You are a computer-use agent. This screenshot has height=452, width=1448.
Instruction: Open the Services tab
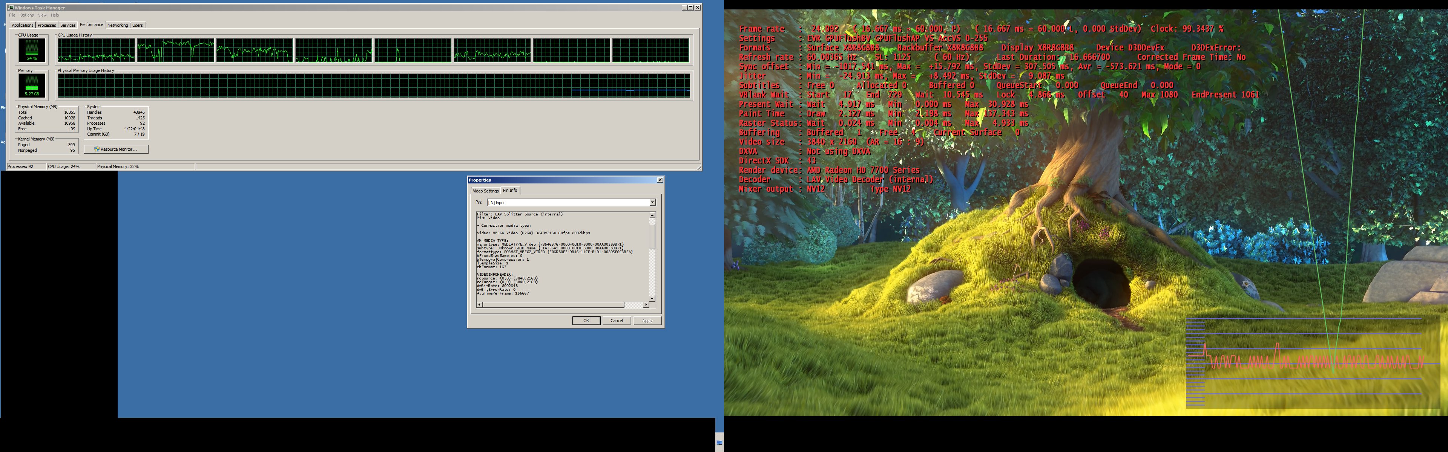pyautogui.click(x=67, y=25)
